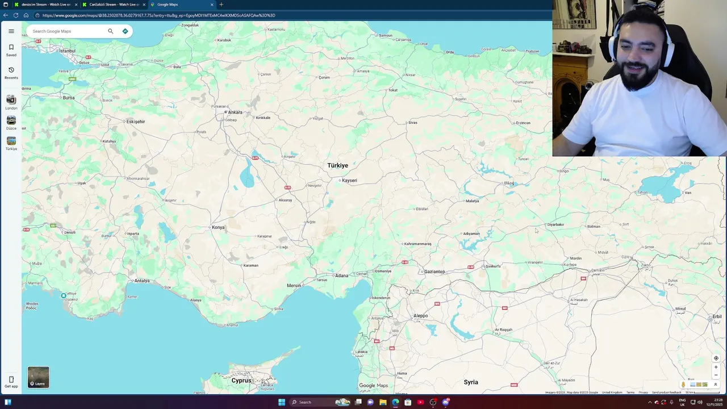Go back in the browser
Screen dimensions: 727x409
pos(6,15)
